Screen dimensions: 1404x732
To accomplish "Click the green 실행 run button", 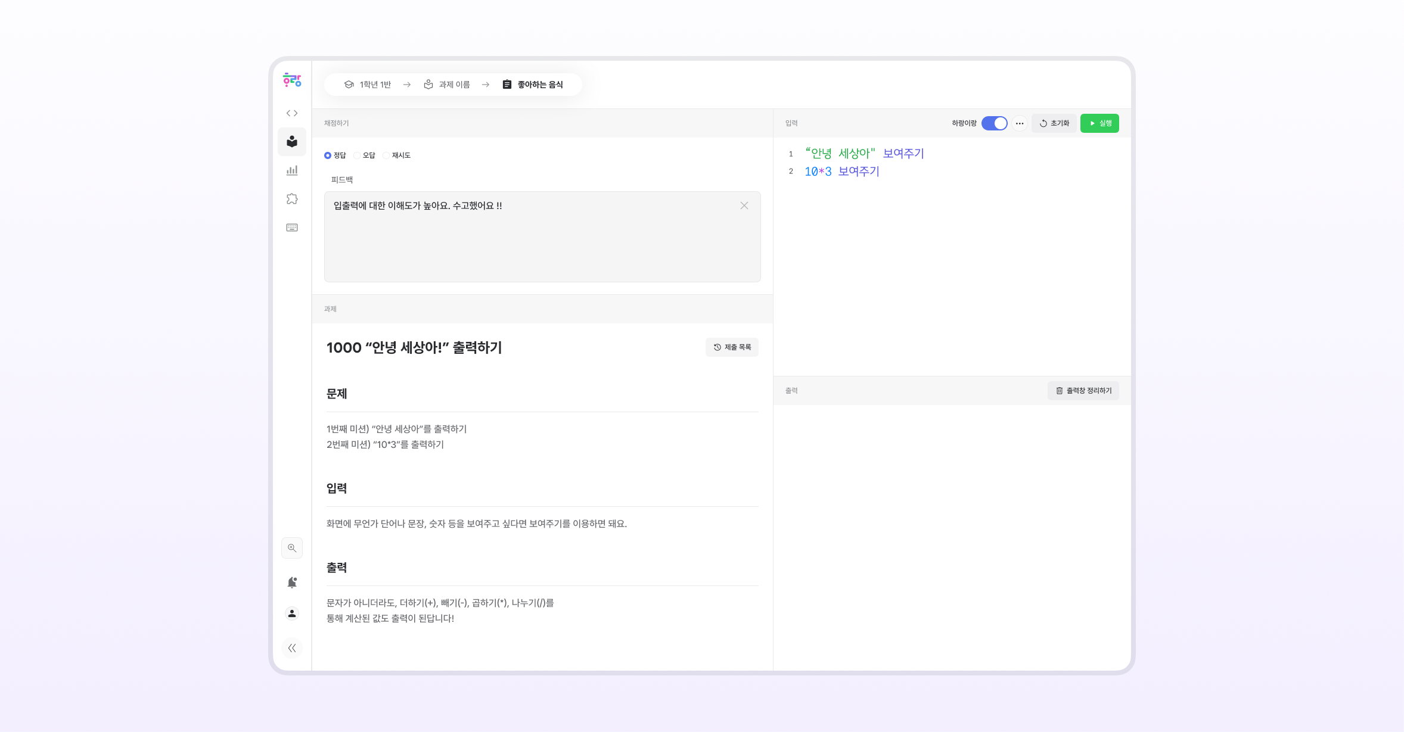I will pos(1099,123).
